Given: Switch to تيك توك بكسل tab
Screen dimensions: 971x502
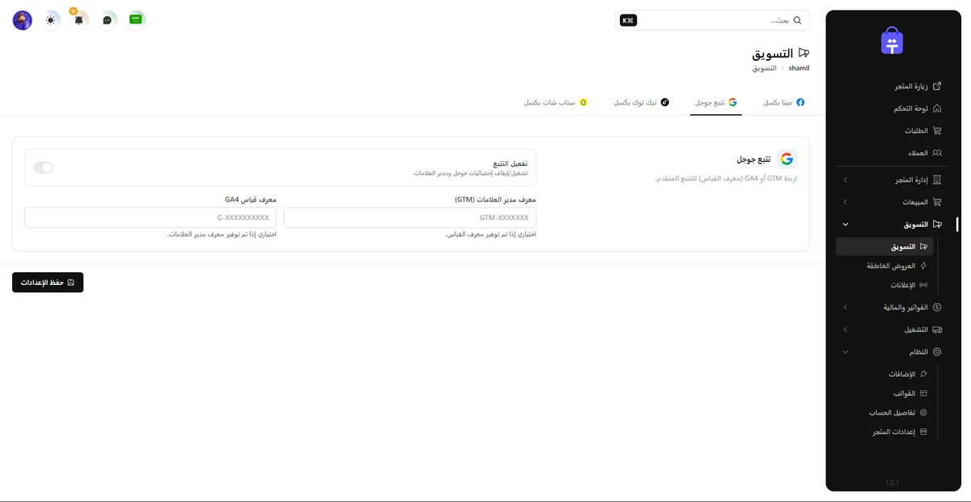Looking at the screenshot, I should pyautogui.click(x=642, y=103).
